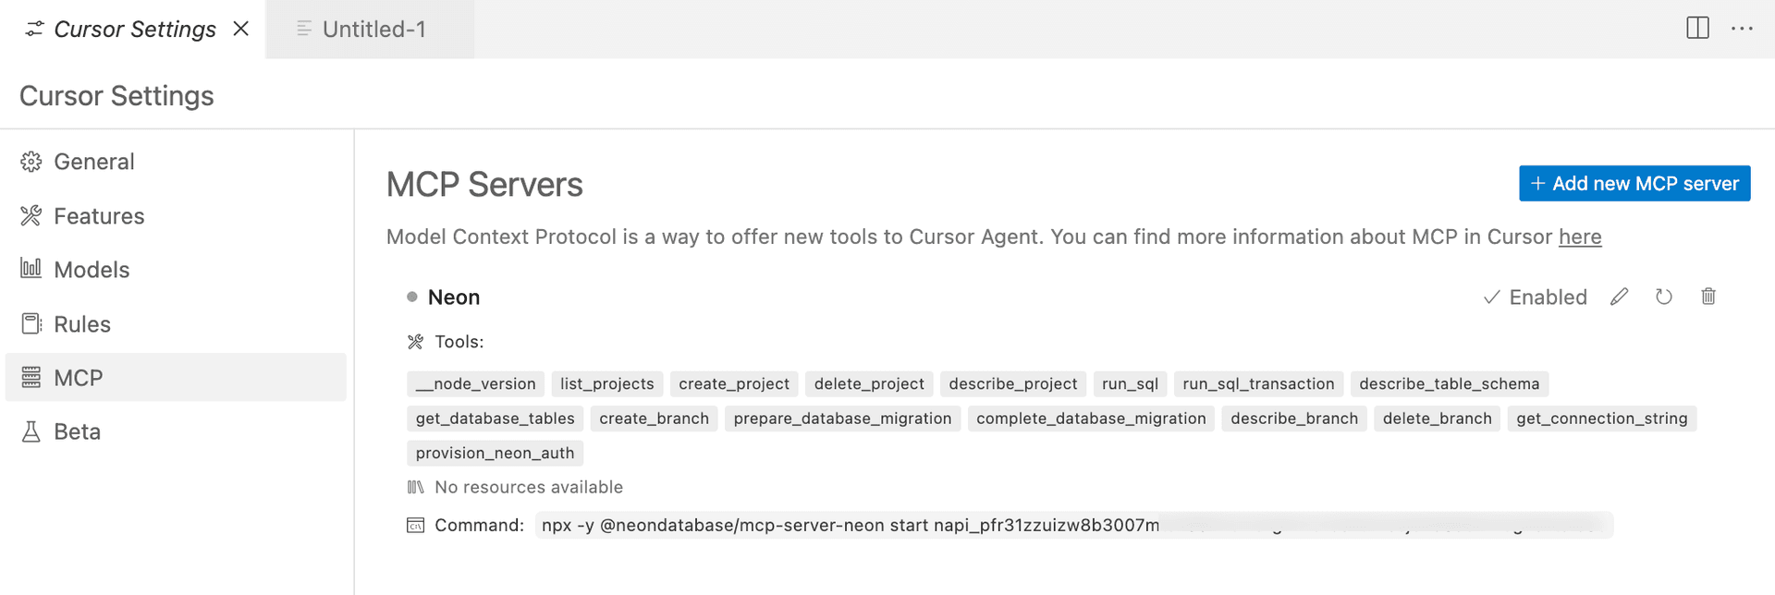This screenshot has width=1775, height=595.
Task: Close the Cursor Settings tab
Action: (241, 29)
